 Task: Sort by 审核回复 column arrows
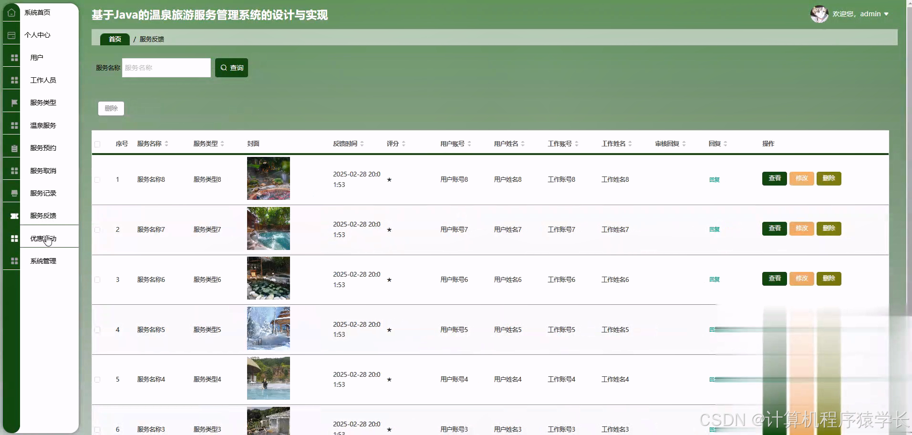click(684, 144)
